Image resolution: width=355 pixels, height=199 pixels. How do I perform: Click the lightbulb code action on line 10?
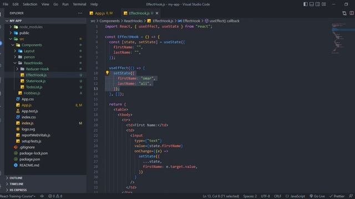(107, 72)
